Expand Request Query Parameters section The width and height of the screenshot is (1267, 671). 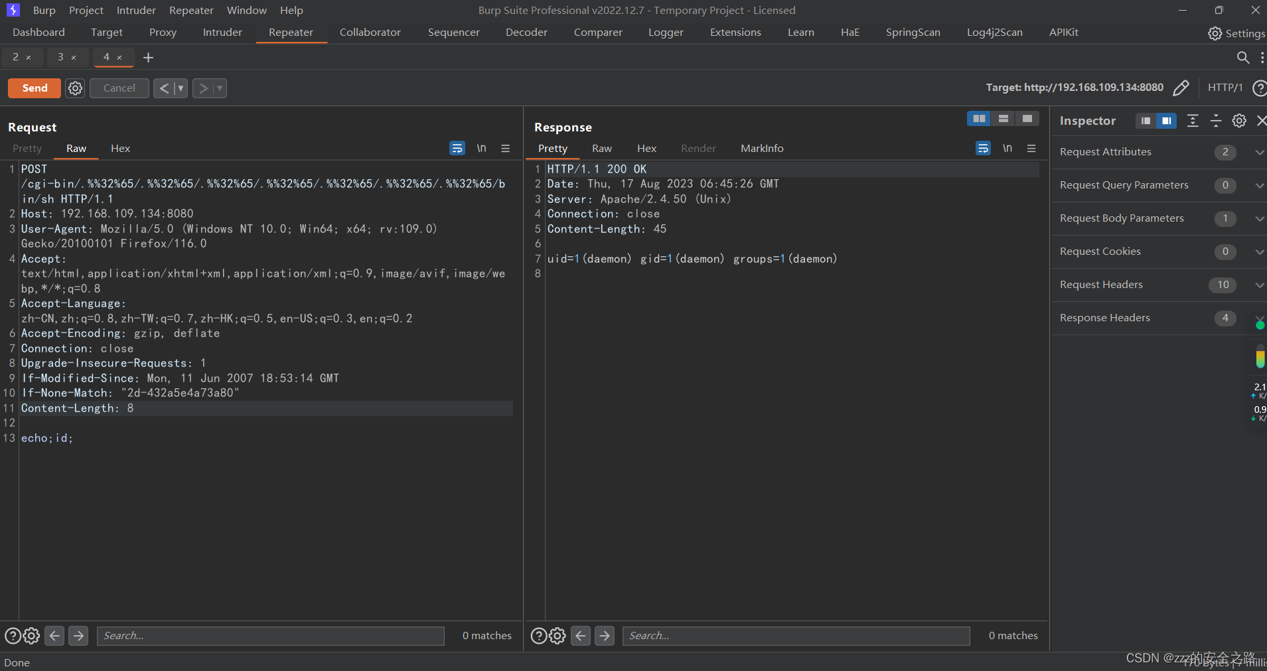tap(1260, 185)
